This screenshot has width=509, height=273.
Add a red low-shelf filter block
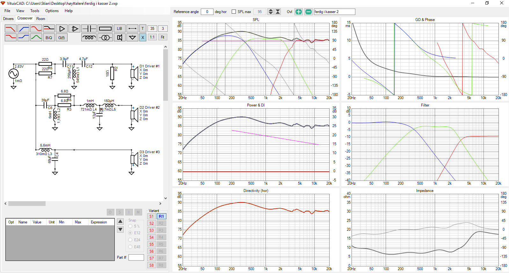pyautogui.click(x=11, y=37)
